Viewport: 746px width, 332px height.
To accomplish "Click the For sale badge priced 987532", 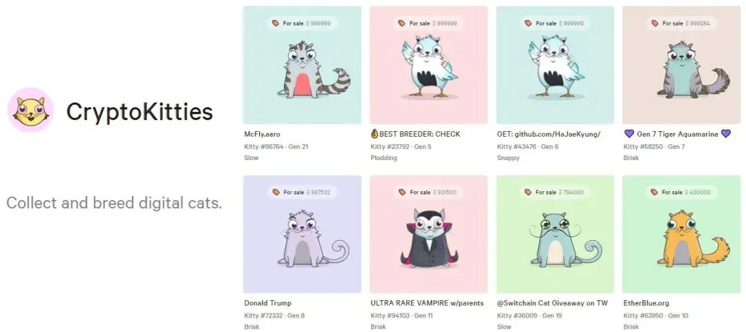I will point(302,193).
